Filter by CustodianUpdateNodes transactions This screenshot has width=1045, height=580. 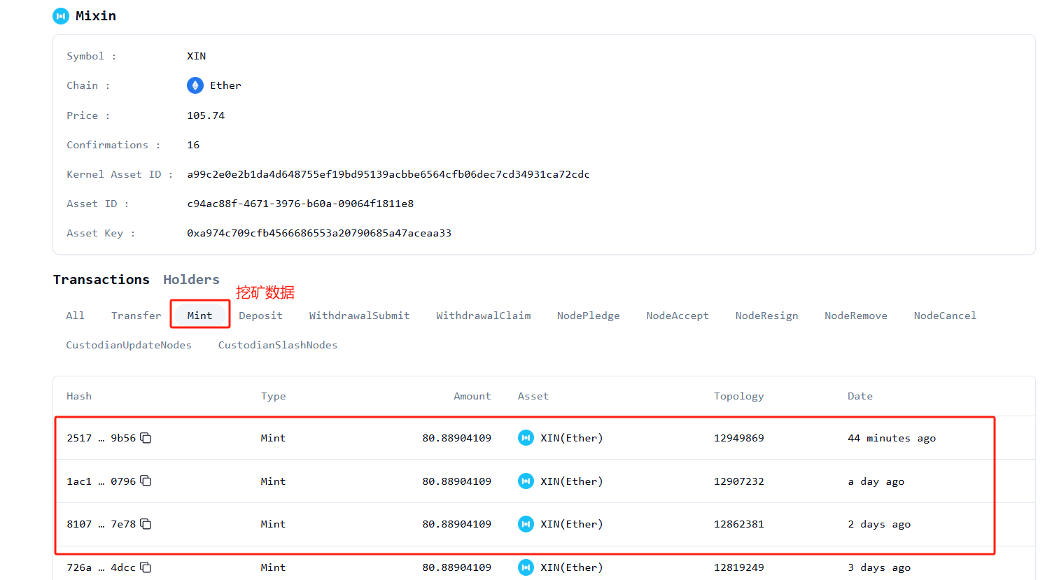click(129, 345)
